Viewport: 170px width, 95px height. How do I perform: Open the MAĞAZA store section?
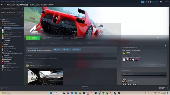11,5
